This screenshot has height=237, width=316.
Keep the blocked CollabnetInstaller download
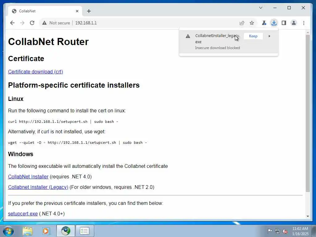pos(253,36)
